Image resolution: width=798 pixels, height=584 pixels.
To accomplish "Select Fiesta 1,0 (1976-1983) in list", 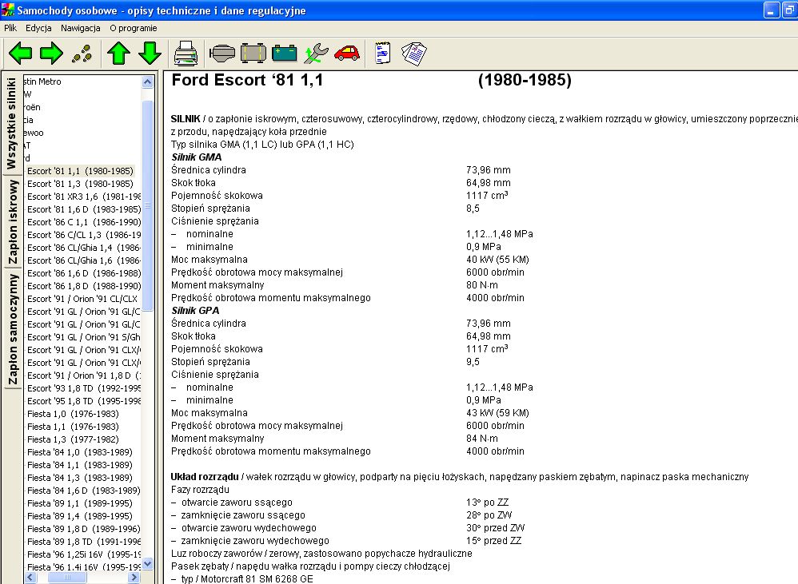I will point(73,414).
